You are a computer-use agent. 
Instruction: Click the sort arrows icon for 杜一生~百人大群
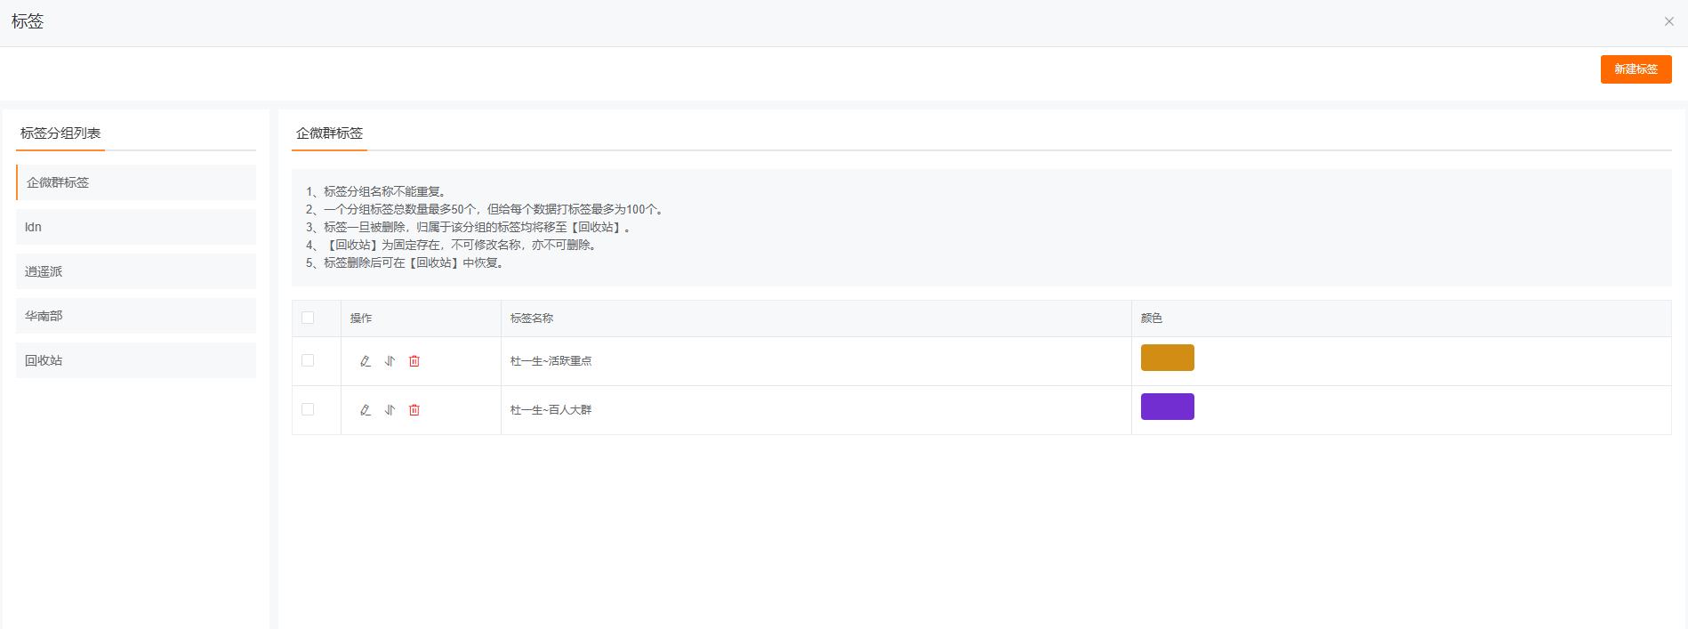[x=390, y=410]
